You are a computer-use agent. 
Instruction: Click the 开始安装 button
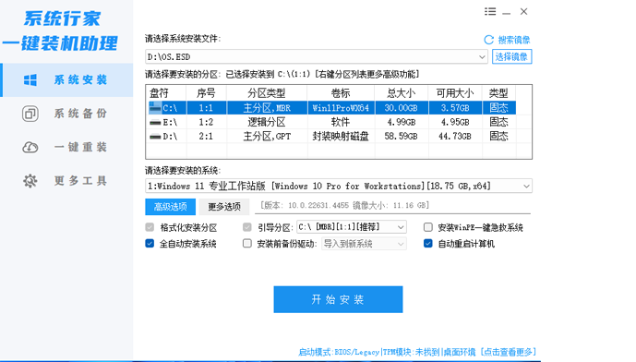[338, 299]
